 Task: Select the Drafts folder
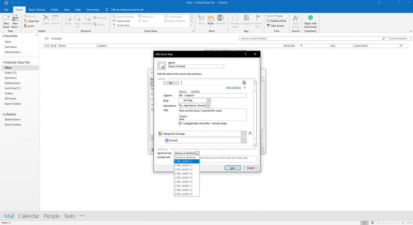[10, 73]
